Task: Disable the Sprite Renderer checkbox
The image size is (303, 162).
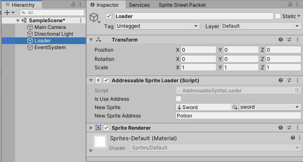Action: click(x=106, y=128)
